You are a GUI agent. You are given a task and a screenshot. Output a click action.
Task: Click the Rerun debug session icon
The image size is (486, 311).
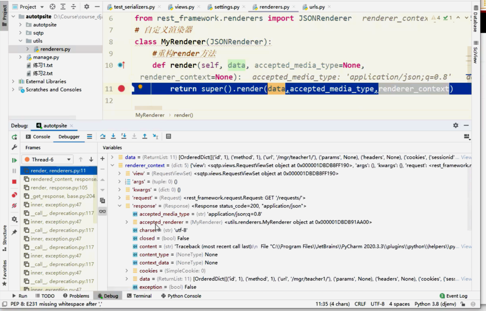[14, 137]
